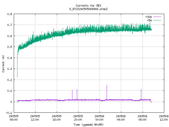Click the 0.6 y-axis tick label
This screenshot has height=127, width=169.
pos(10,36)
